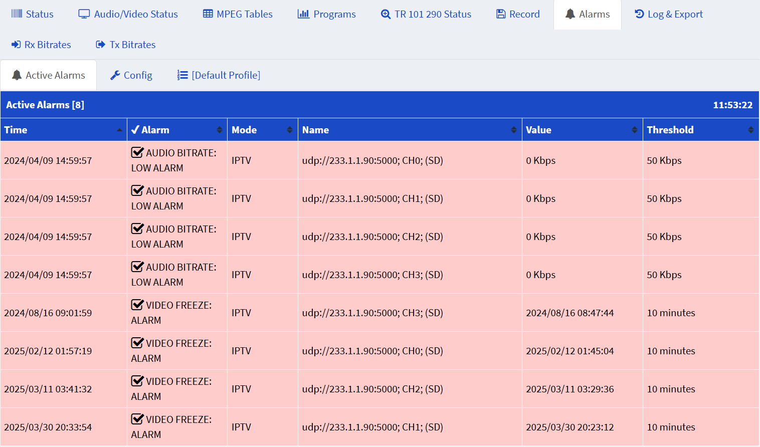Screen dimensions: 760x447
Task: Click the floppy disk Record icon
Action: [x=501, y=14]
